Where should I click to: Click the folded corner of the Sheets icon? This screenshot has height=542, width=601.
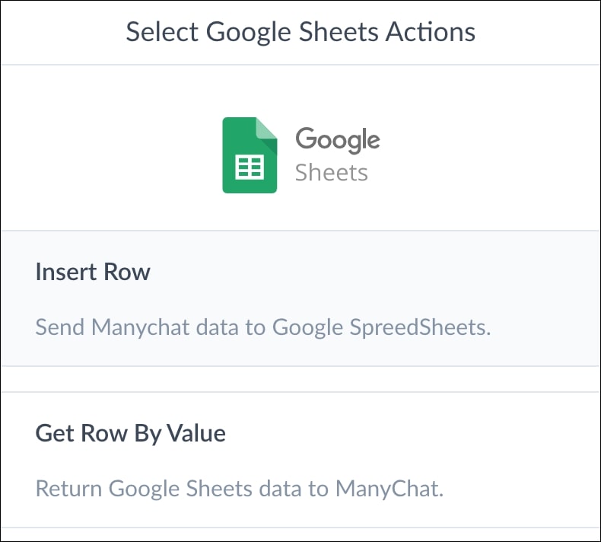coord(267,128)
